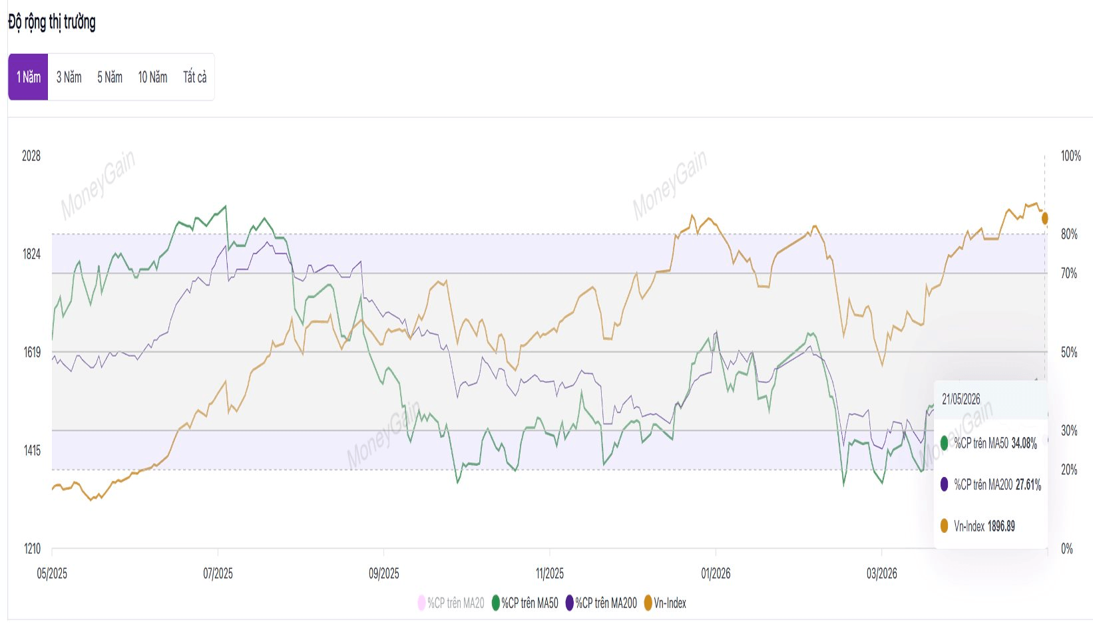
Task: Click the 01/2026 x-axis label
Action: [716, 573]
